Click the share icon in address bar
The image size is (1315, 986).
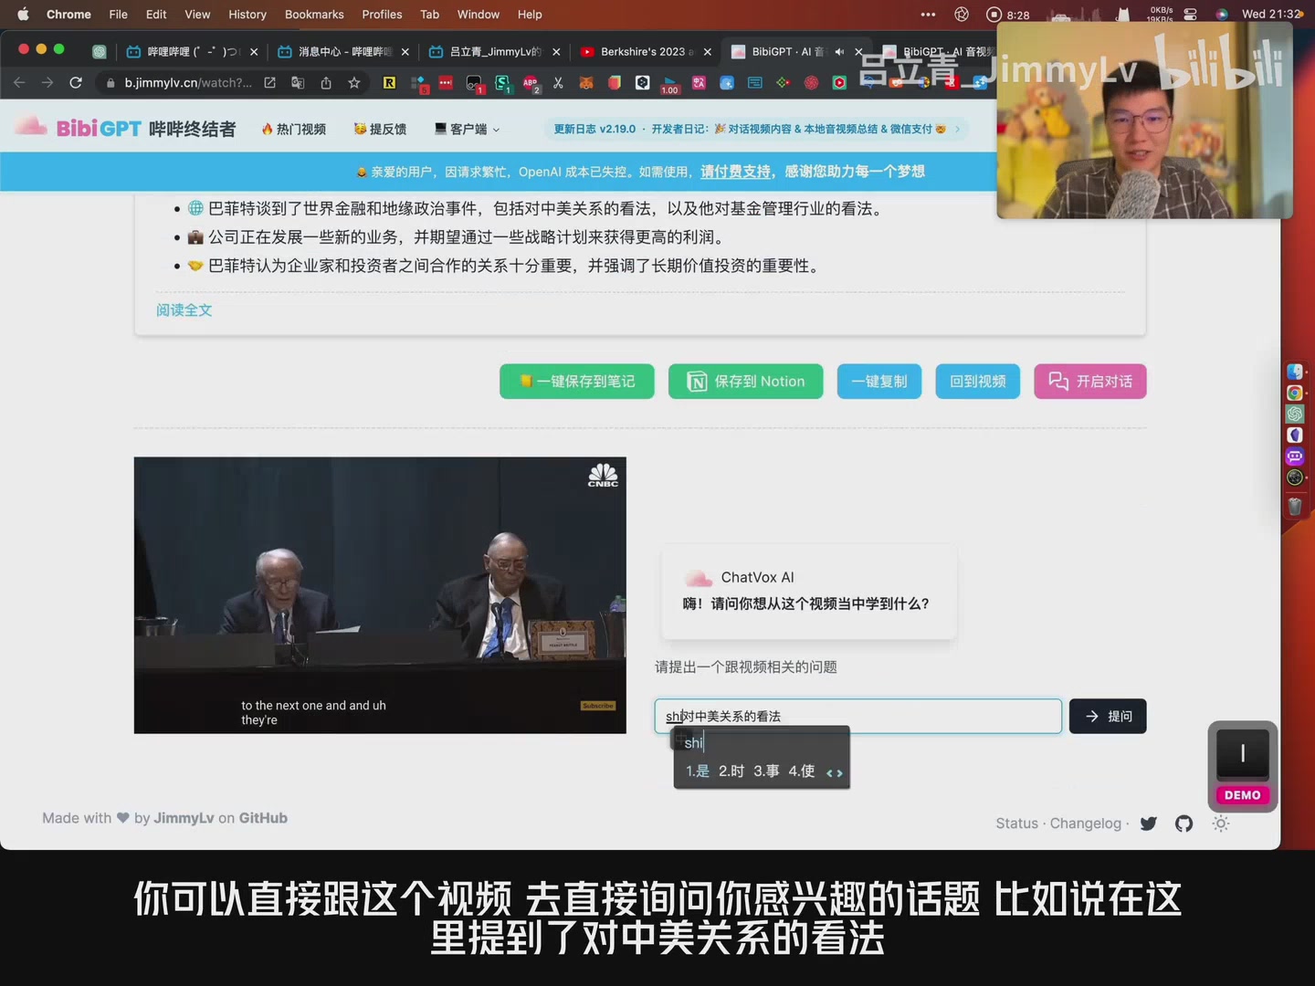point(326,83)
